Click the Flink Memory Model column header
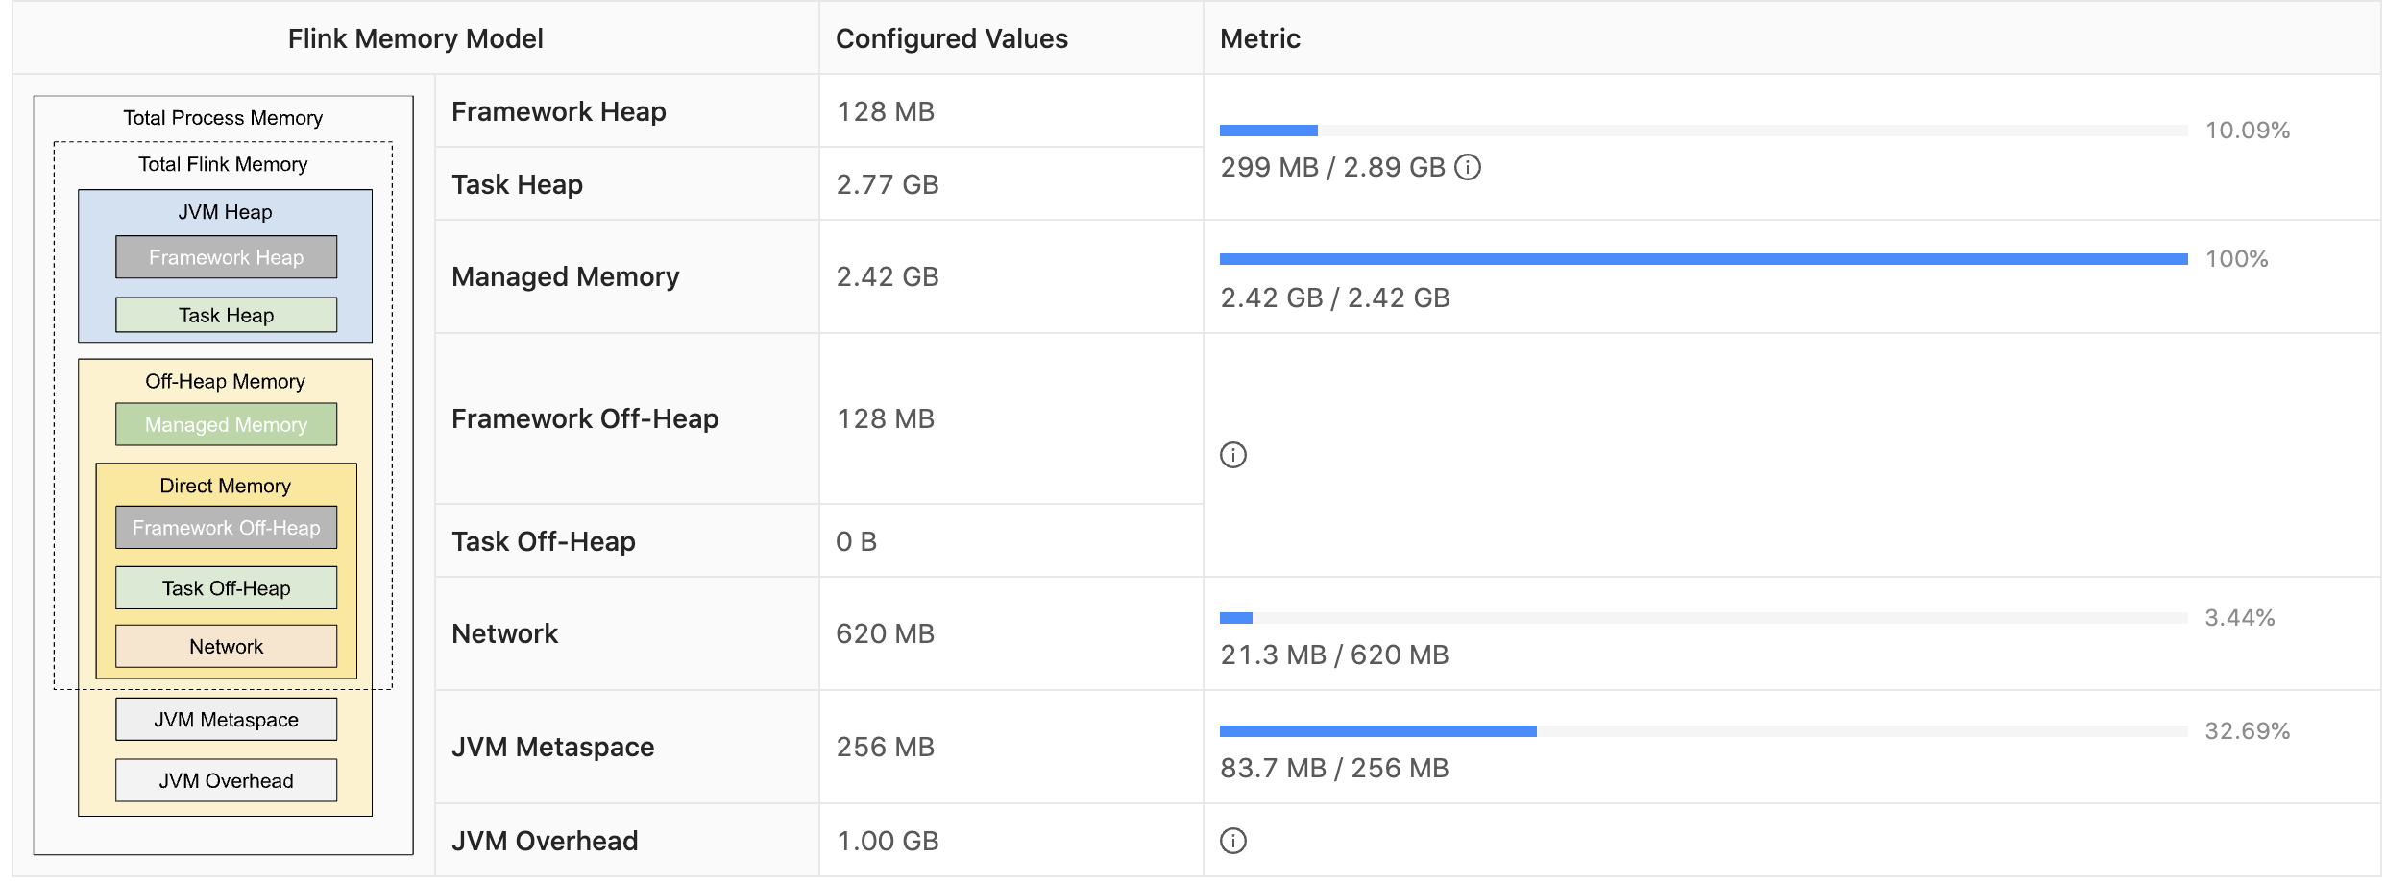 coord(415,38)
